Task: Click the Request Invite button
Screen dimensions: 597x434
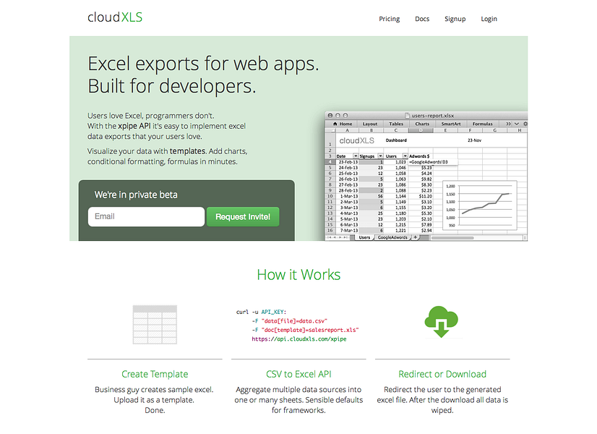Action: (x=243, y=216)
